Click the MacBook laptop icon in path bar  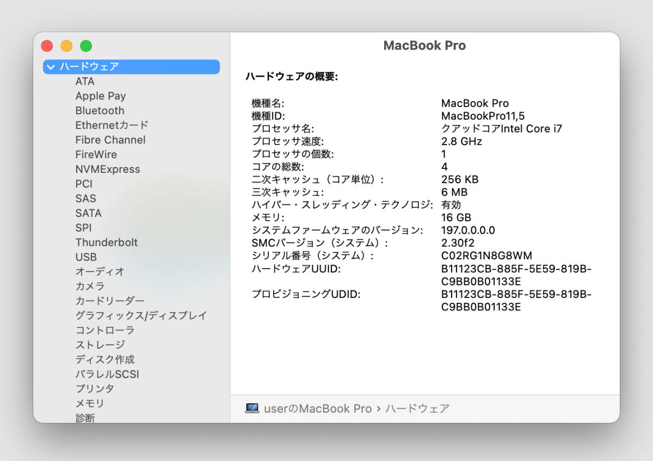point(252,408)
